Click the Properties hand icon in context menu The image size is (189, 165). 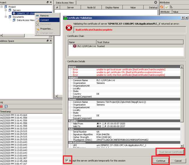pyautogui.click(x=38, y=29)
